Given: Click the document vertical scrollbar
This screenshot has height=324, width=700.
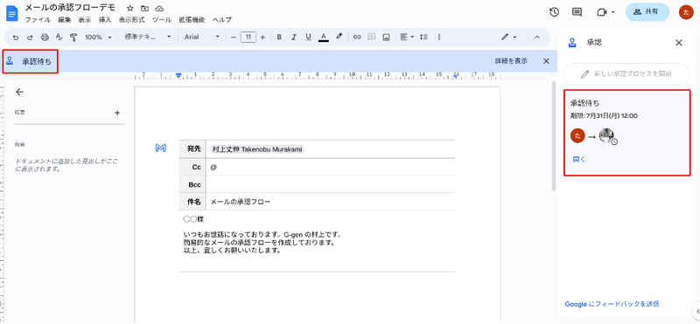Looking at the screenshot, I should tap(554, 136).
